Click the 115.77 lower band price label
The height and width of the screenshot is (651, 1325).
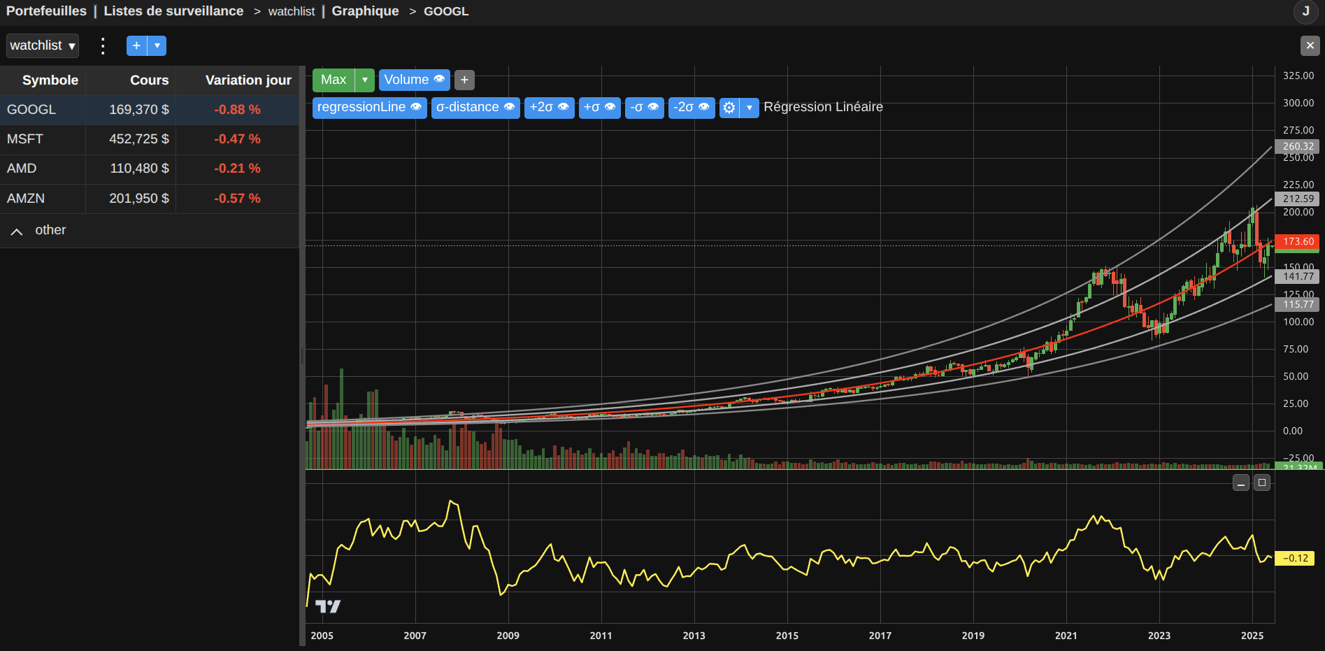(1298, 304)
